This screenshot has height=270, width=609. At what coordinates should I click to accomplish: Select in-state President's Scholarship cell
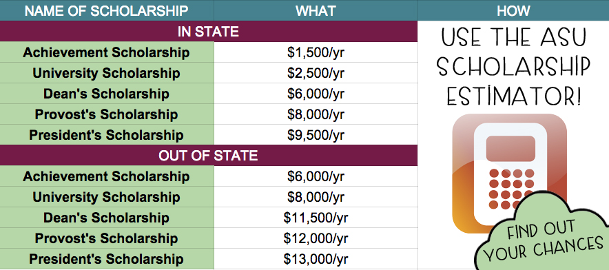coord(107,135)
